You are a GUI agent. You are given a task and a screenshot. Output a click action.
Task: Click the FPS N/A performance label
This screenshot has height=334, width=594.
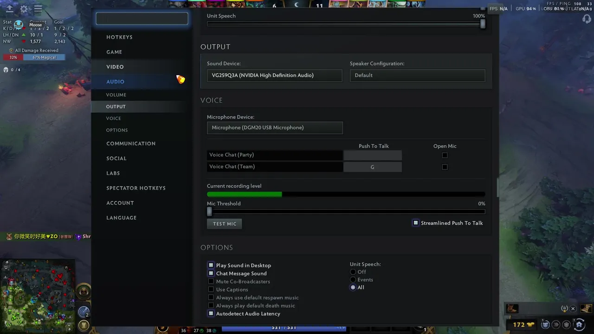pyautogui.click(x=499, y=9)
